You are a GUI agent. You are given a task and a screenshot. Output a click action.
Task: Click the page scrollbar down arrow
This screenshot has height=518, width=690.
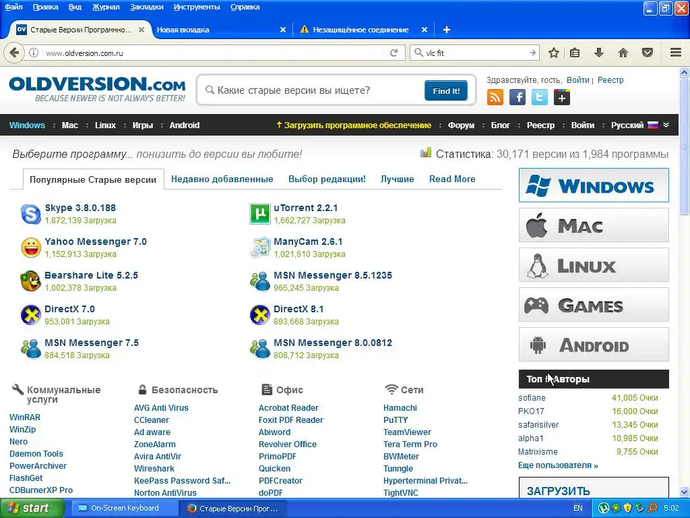684,492
